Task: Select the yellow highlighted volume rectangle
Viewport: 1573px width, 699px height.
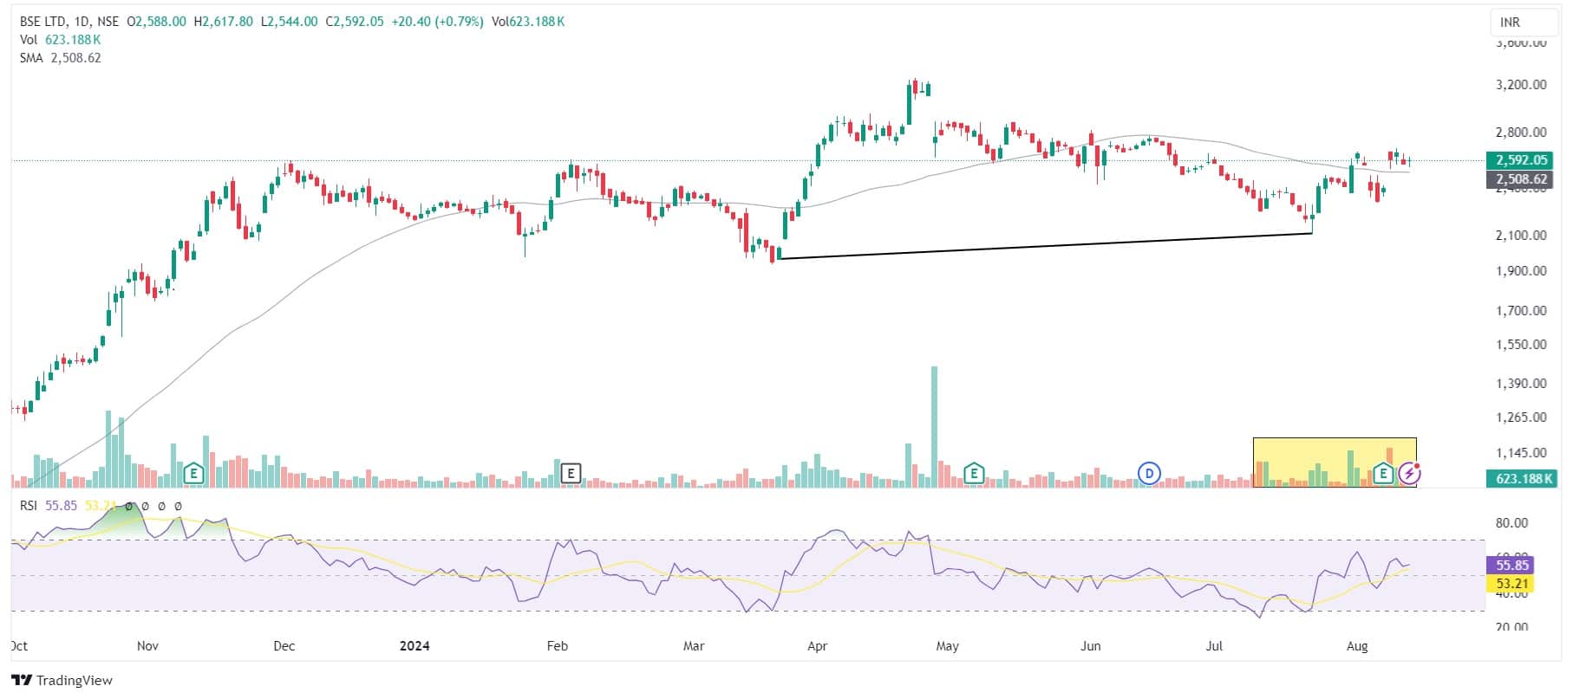Action: [1334, 443]
